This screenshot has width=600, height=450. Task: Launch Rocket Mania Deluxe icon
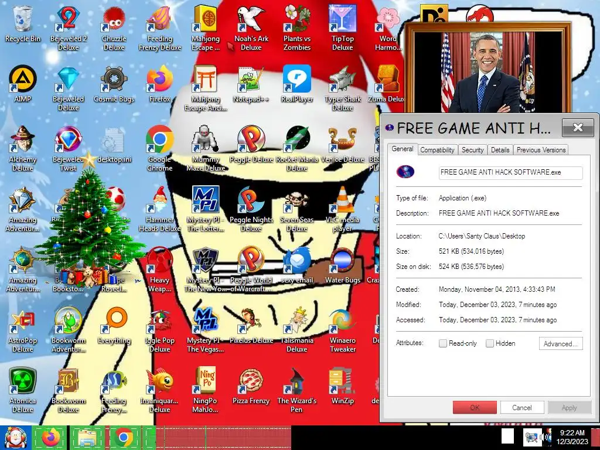coord(297,148)
